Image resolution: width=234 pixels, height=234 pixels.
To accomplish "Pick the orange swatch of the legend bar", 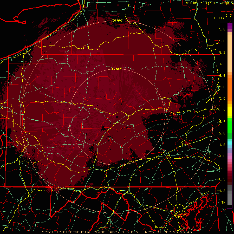I will [x=230, y=89].
